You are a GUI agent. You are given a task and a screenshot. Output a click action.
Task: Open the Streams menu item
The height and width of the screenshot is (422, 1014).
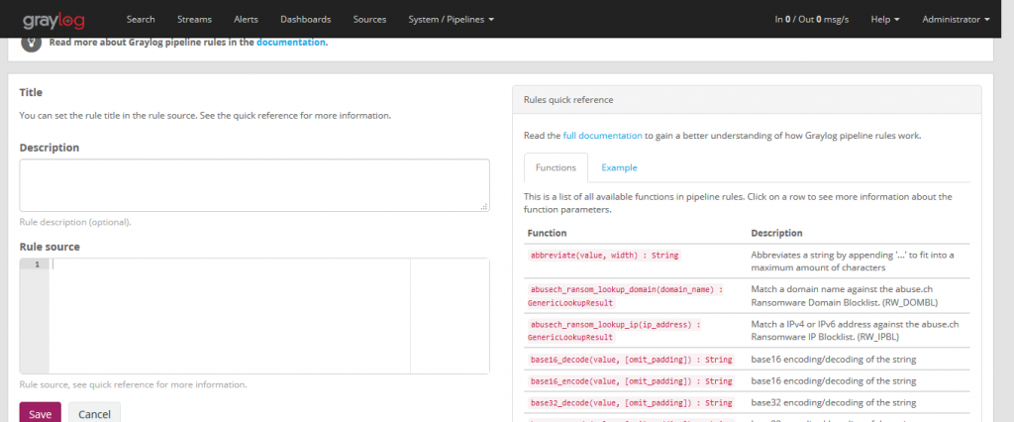click(x=194, y=19)
